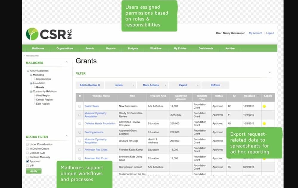298x188 pixels.
Task: Toggle the select-all checkbox in table header
Action: click(79, 96)
